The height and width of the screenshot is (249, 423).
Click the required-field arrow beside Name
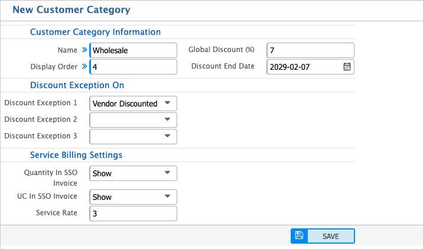(84, 50)
